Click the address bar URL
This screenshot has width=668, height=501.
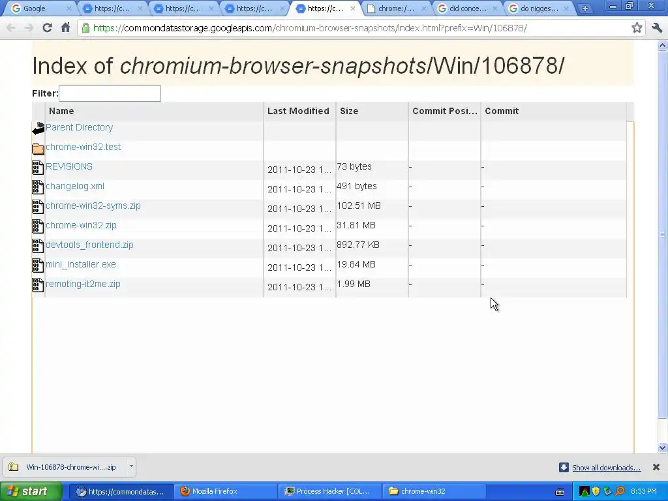(310, 28)
